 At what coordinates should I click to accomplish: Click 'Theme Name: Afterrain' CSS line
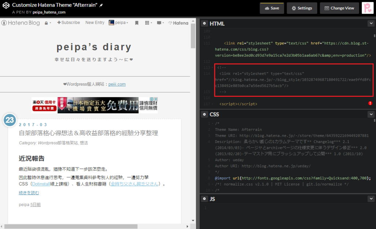tap(238, 129)
